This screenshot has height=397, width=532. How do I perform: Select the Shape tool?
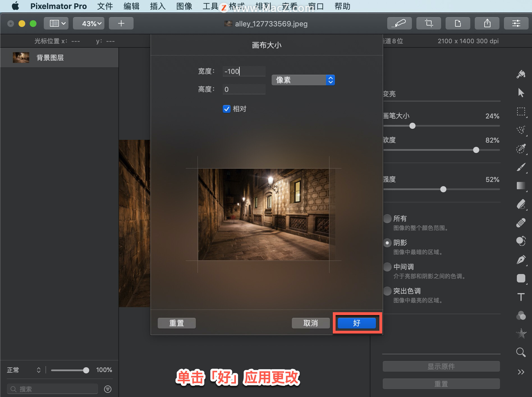point(521,278)
